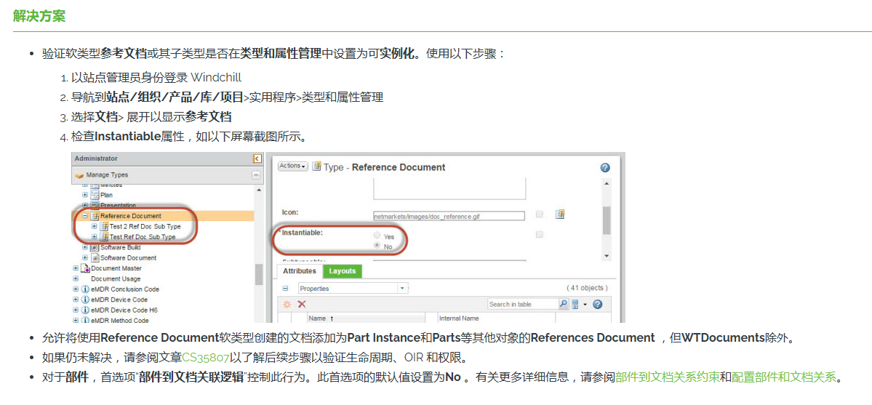The width and height of the screenshot is (872, 405).
Task: Click the red delete X icon
Action: tap(301, 305)
